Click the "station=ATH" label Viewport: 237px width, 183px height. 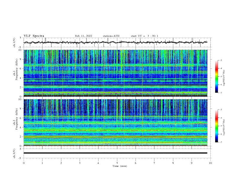111,36
